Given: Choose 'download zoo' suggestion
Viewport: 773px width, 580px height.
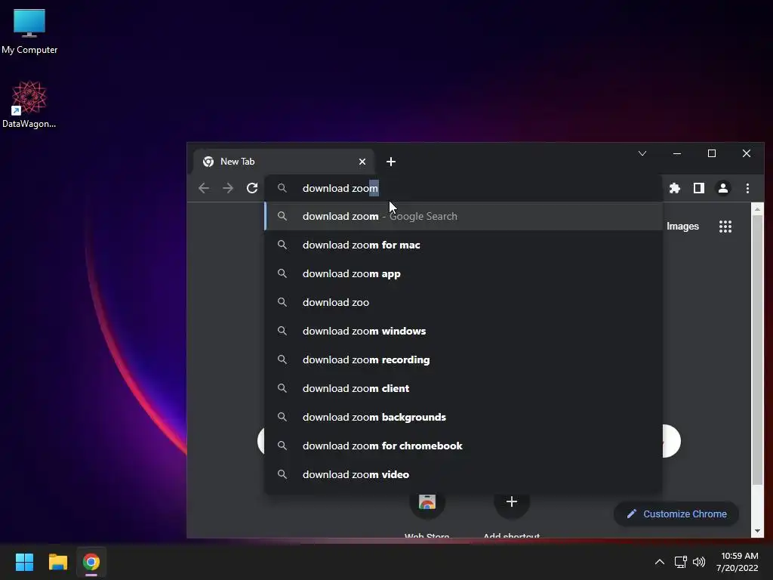Looking at the screenshot, I should point(463,302).
